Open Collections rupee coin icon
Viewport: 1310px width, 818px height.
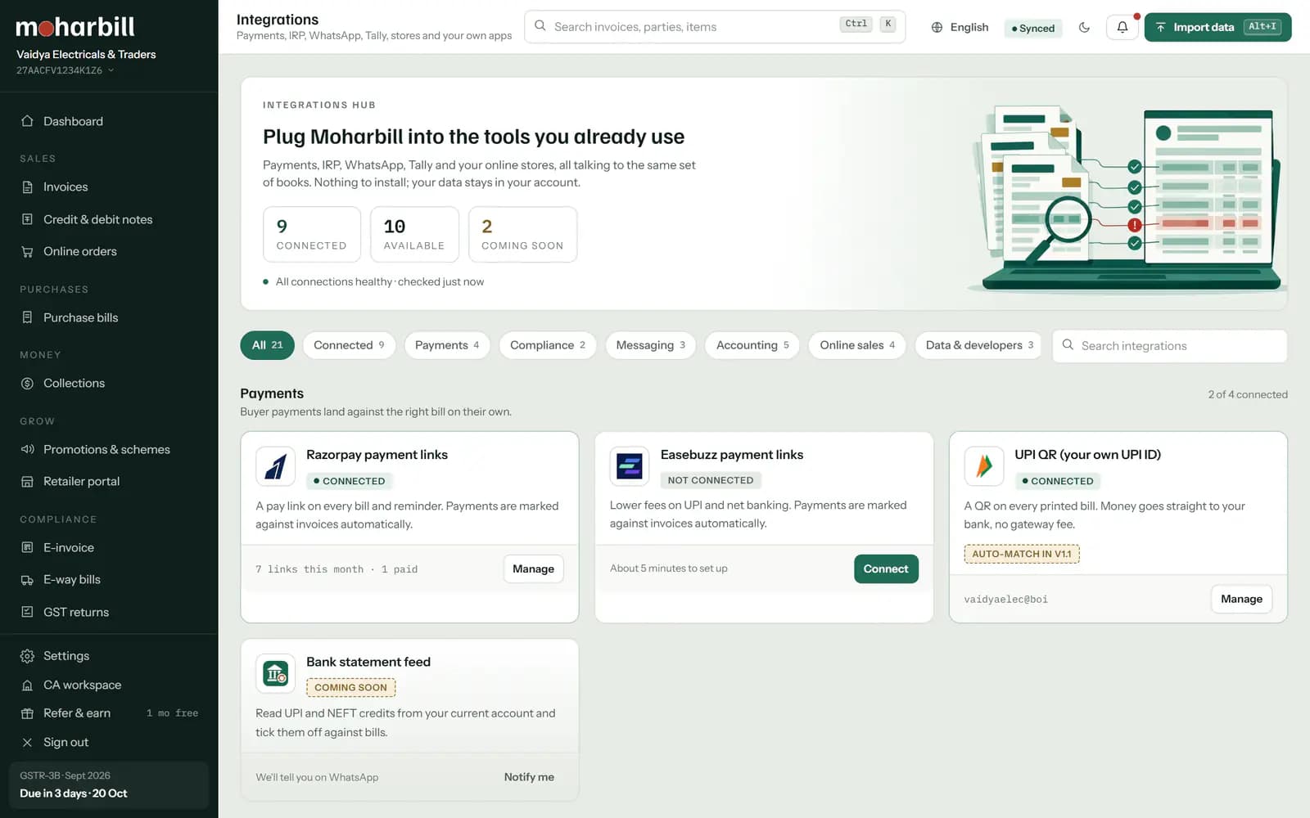coord(27,383)
